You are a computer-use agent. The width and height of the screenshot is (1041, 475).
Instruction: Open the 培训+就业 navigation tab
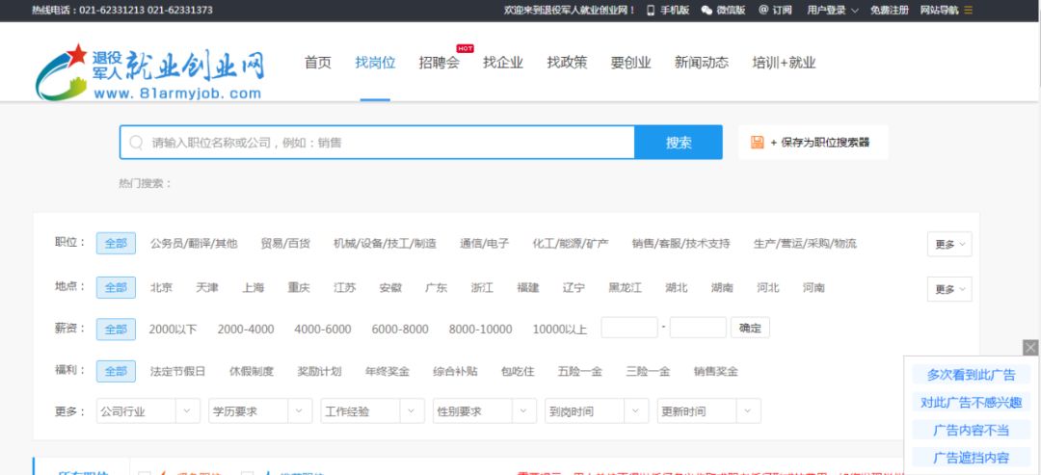click(784, 63)
